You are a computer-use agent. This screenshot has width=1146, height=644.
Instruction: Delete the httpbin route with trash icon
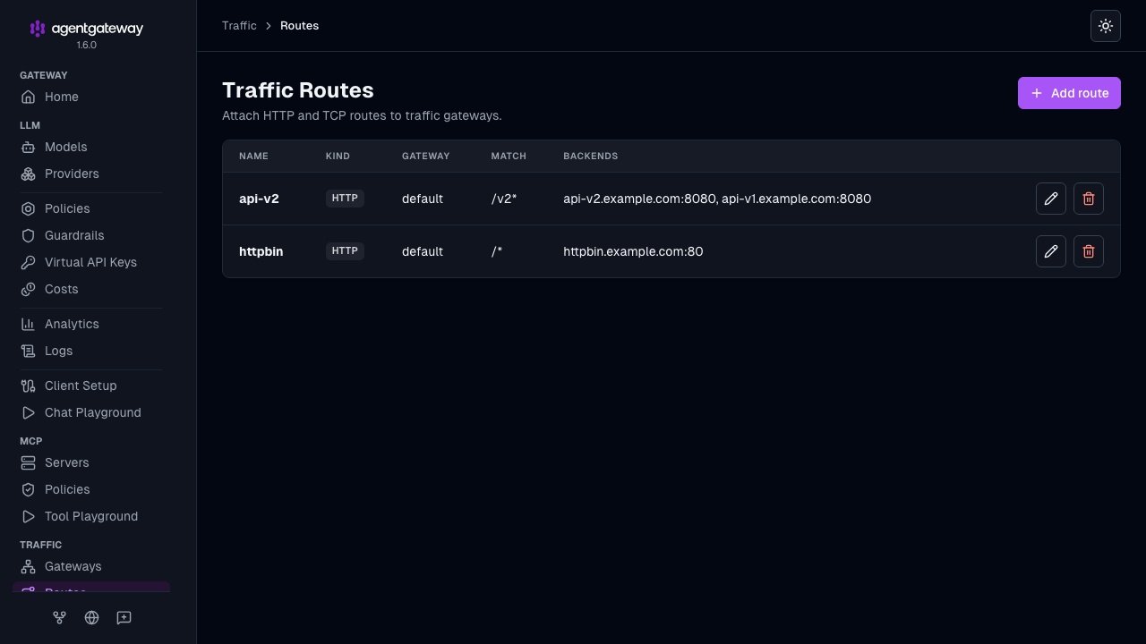pos(1089,251)
